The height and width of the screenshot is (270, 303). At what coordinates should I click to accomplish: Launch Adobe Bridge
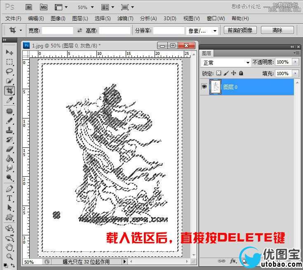click(x=29, y=7)
